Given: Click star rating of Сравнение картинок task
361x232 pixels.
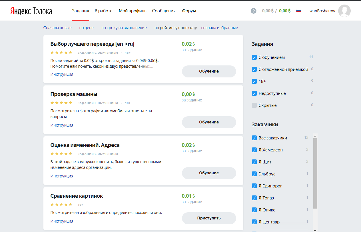Looking at the screenshot, I should [61, 205].
